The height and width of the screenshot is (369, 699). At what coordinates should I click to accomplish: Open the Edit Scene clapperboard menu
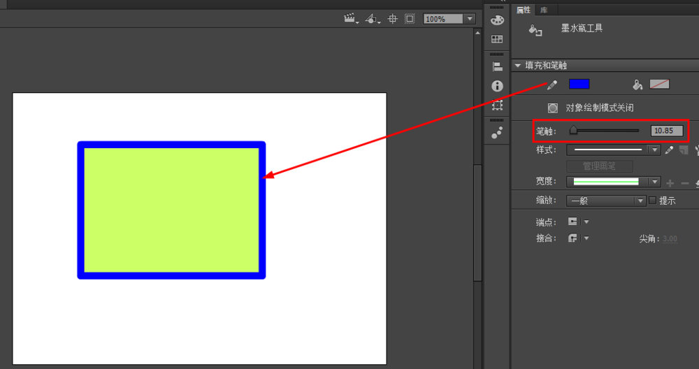[x=351, y=19]
